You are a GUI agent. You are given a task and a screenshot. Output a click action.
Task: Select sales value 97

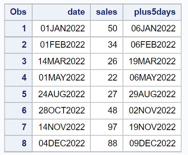(107, 127)
